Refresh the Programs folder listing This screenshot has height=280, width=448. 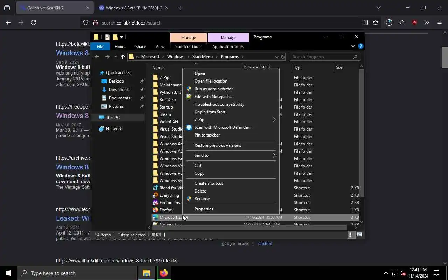[x=283, y=57]
